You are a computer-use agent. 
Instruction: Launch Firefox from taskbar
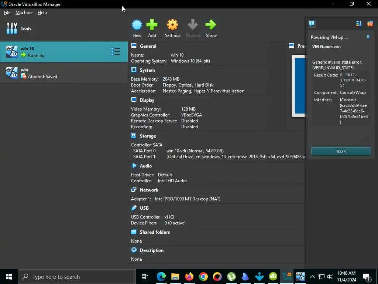tap(189, 277)
